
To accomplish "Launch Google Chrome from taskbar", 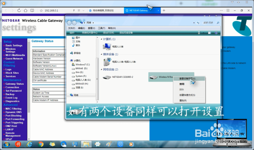I will pyautogui.click(x=41, y=144).
